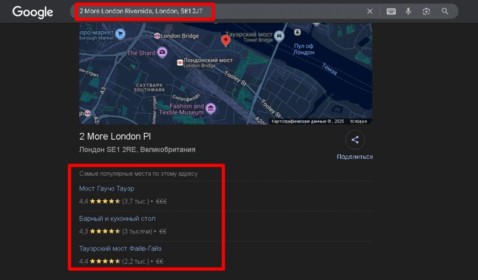Select the Fashion and Textile Museum marker
This screenshot has height=280, width=478.
[211, 109]
